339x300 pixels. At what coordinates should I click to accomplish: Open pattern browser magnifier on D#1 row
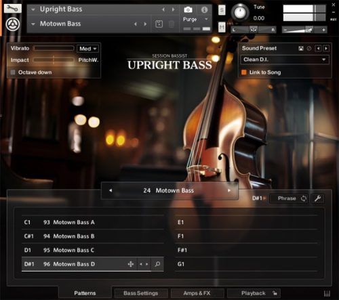157,264
